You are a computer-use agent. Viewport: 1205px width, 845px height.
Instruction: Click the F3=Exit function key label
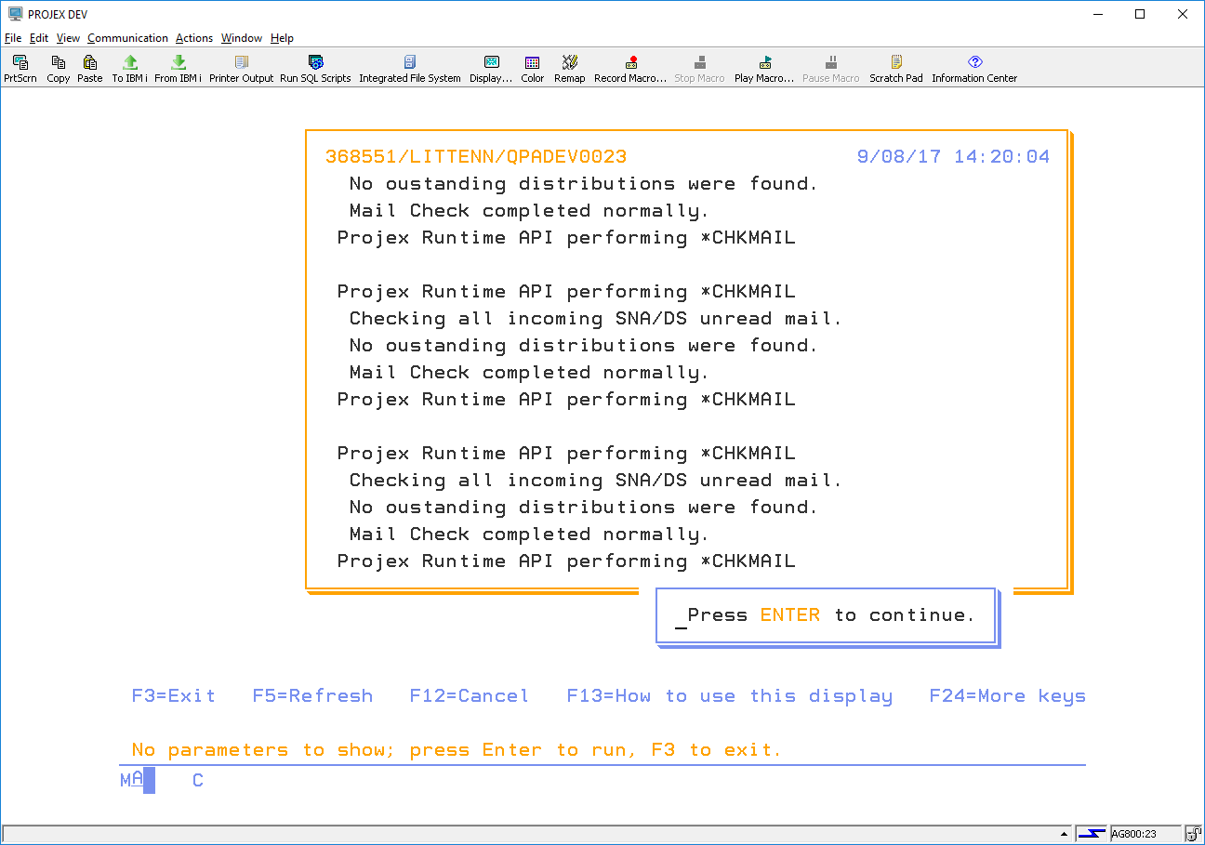click(174, 696)
